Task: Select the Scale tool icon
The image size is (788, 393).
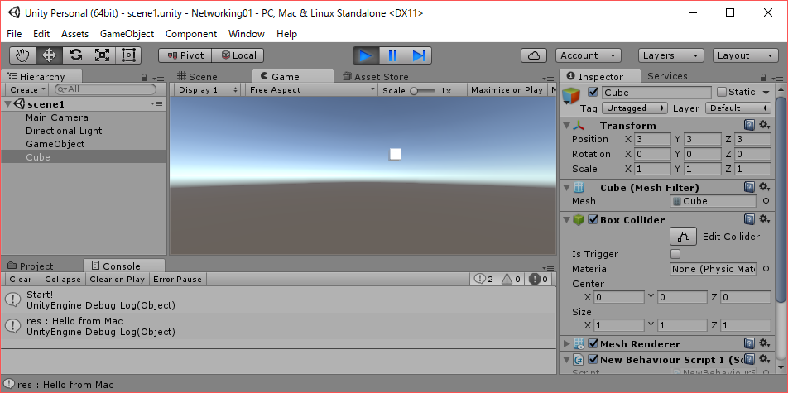Action: [x=102, y=55]
